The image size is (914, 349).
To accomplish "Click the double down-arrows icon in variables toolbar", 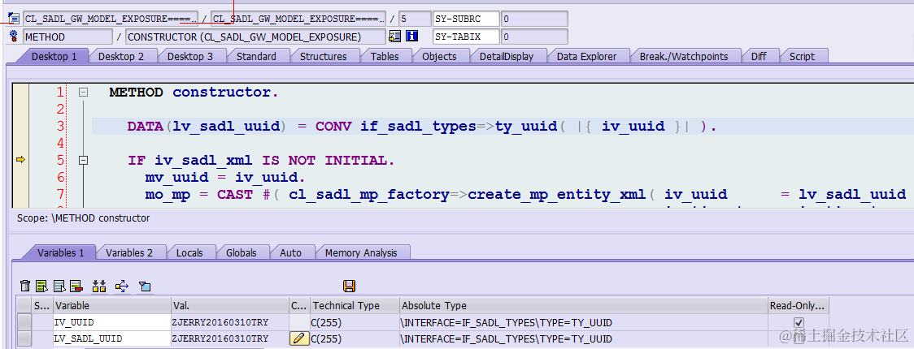I will pyautogui.click(x=99, y=286).
